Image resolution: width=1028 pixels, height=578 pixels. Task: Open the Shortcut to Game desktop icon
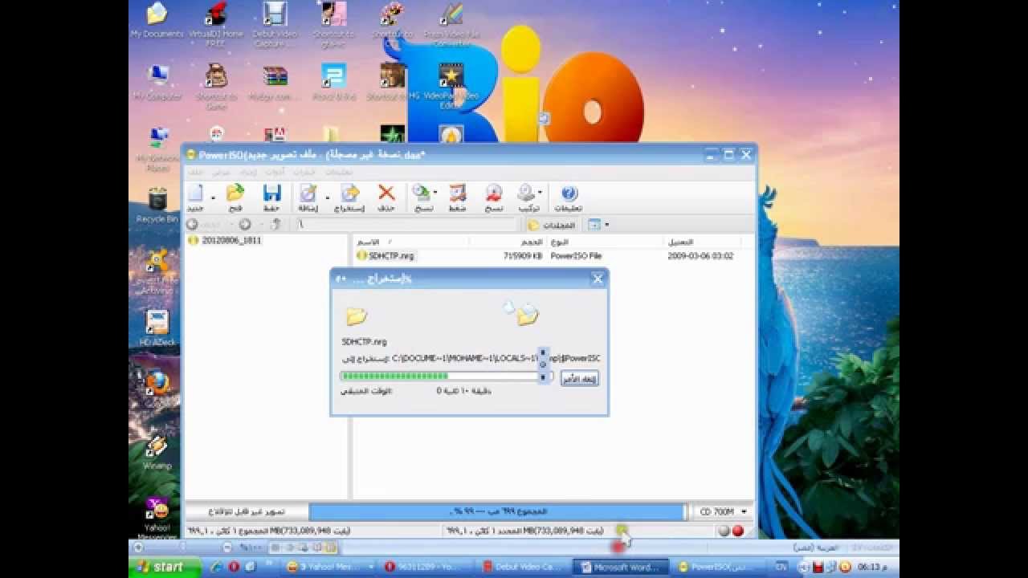[216, 86]
